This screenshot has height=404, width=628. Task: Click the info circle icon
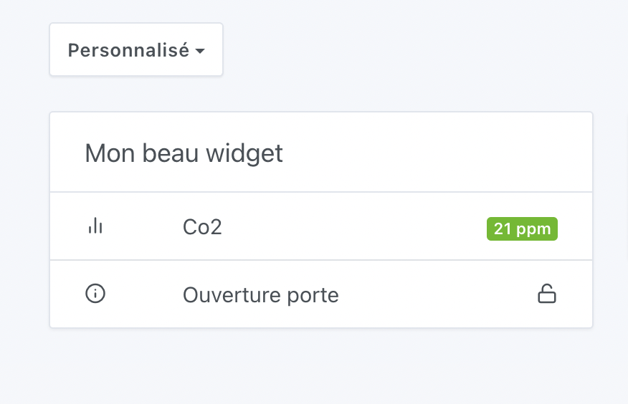coord(95,294)
